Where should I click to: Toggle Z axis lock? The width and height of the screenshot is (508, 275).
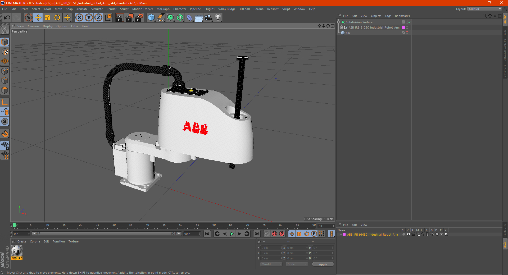[98, 18]
